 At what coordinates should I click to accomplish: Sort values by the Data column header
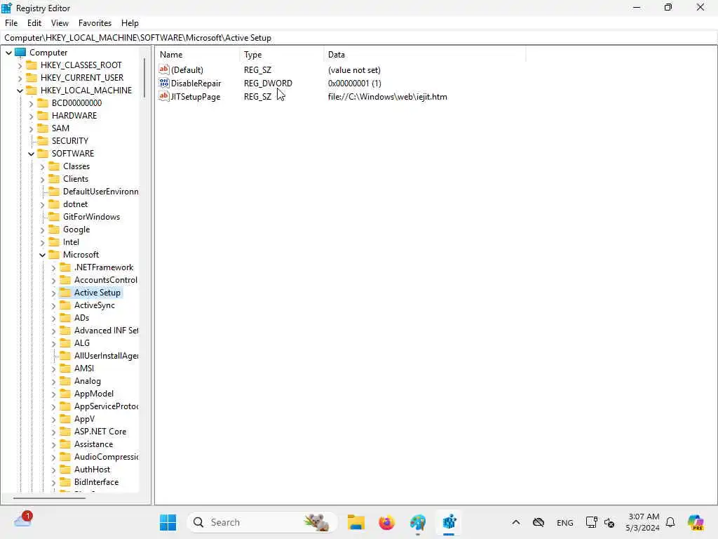425,55
